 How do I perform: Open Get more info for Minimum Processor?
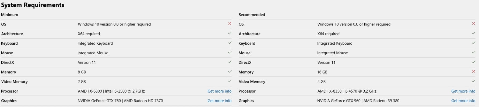pos(219,91)
